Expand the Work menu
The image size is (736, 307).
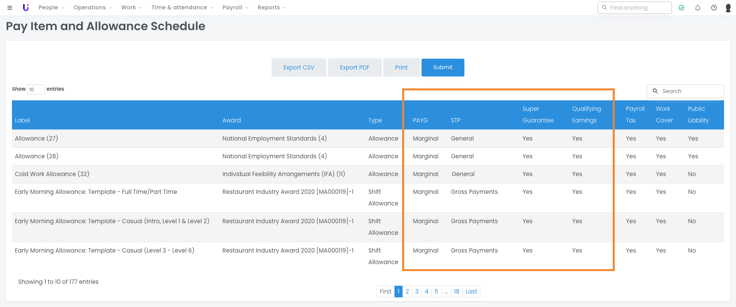click(x=132, y=7)
